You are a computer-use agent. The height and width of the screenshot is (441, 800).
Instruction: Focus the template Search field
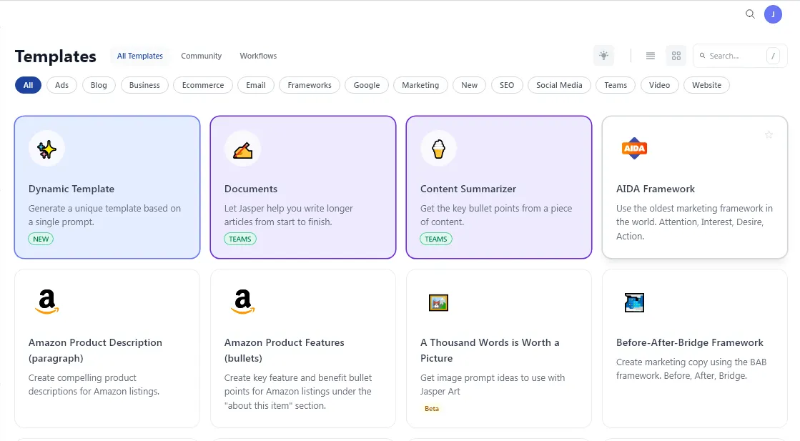coord(733,56)
